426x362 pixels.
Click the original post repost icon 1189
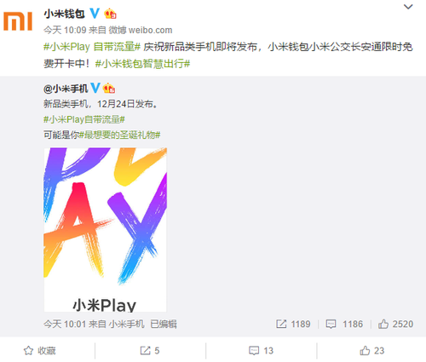pos(293,324)
